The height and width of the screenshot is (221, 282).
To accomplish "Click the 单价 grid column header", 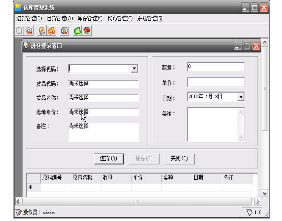I will coord(146,178).
